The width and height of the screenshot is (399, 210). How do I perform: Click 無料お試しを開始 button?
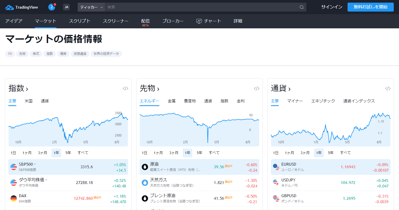pyautogui.click(x=370, y=7)
